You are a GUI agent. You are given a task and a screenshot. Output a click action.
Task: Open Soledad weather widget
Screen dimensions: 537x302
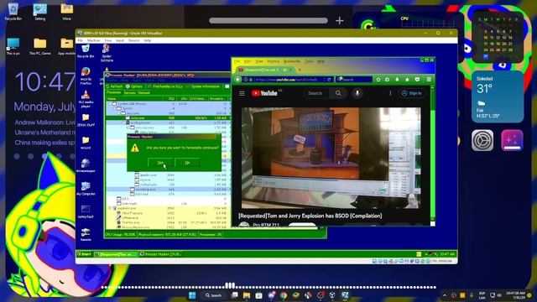(498, 97)
